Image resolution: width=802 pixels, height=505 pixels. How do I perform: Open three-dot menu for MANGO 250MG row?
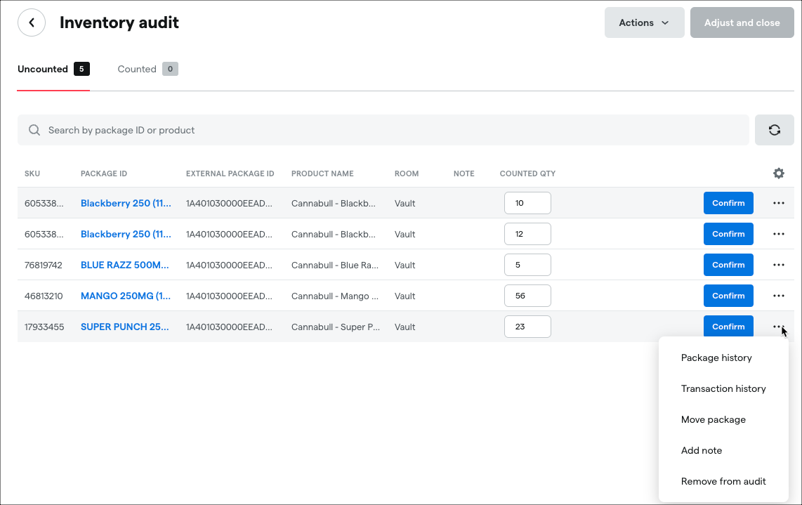(x=778, y=296)
